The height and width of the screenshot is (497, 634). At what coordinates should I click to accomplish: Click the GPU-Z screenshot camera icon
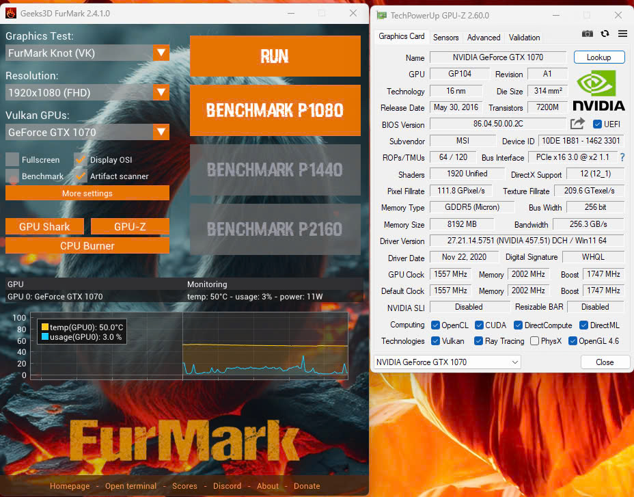(587, 33)
